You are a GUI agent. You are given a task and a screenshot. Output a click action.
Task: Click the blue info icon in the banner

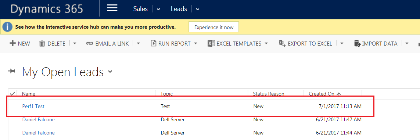(7, 27)
